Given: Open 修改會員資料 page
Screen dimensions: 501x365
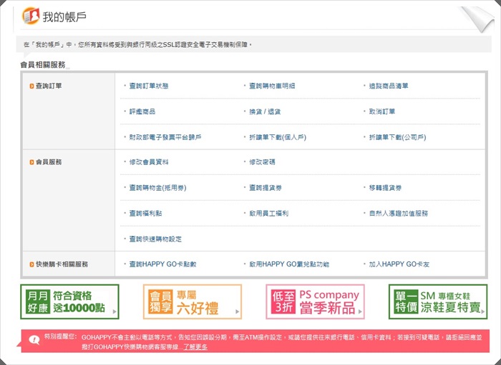Looking at the screenshot, I should point(148,162).
